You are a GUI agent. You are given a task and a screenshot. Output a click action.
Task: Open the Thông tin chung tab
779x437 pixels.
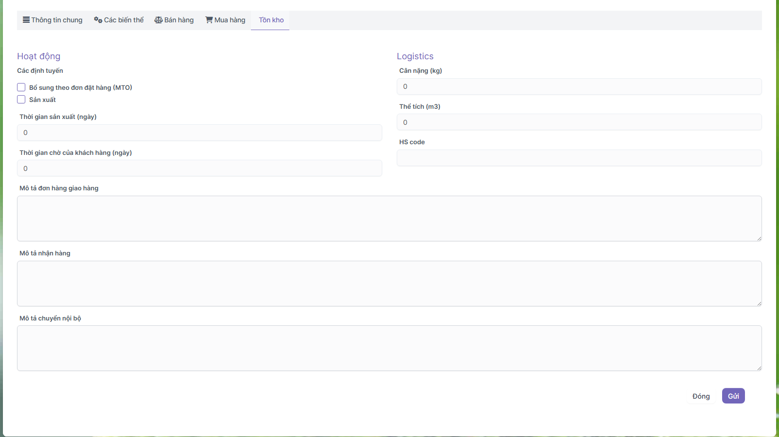57,20
